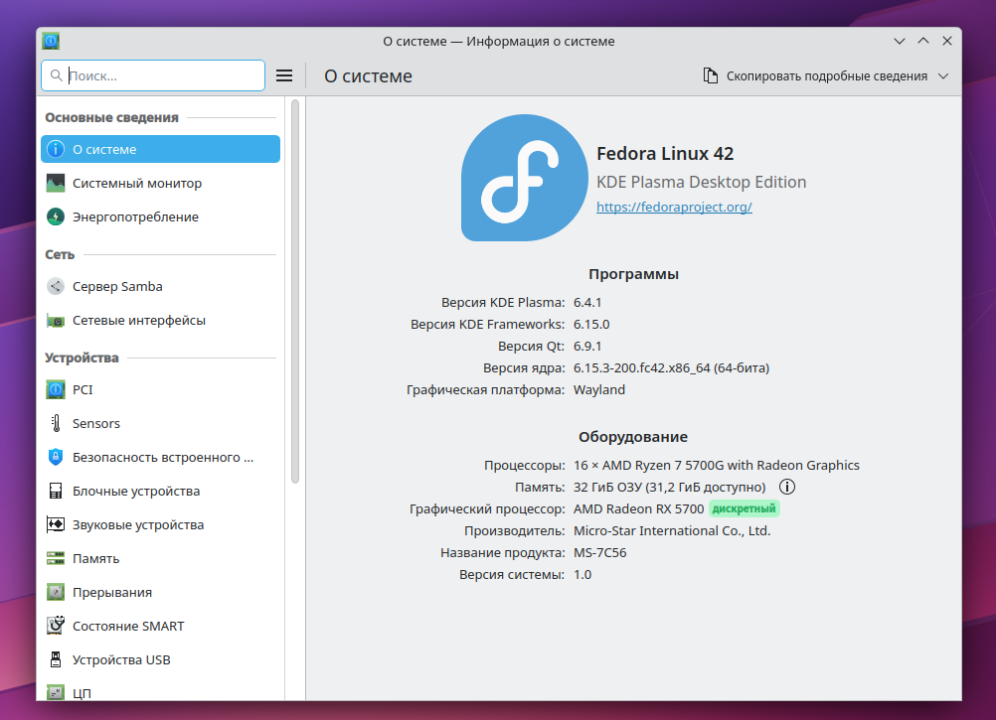Click the Блочные устройства drive icon
The image size is (996, 720).
pyautogui.click(x=56, y=491)
